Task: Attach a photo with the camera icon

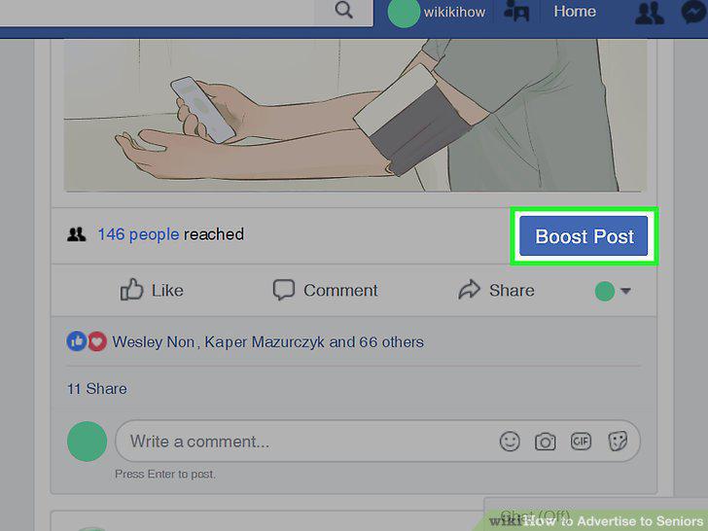Action: (545, 442)
